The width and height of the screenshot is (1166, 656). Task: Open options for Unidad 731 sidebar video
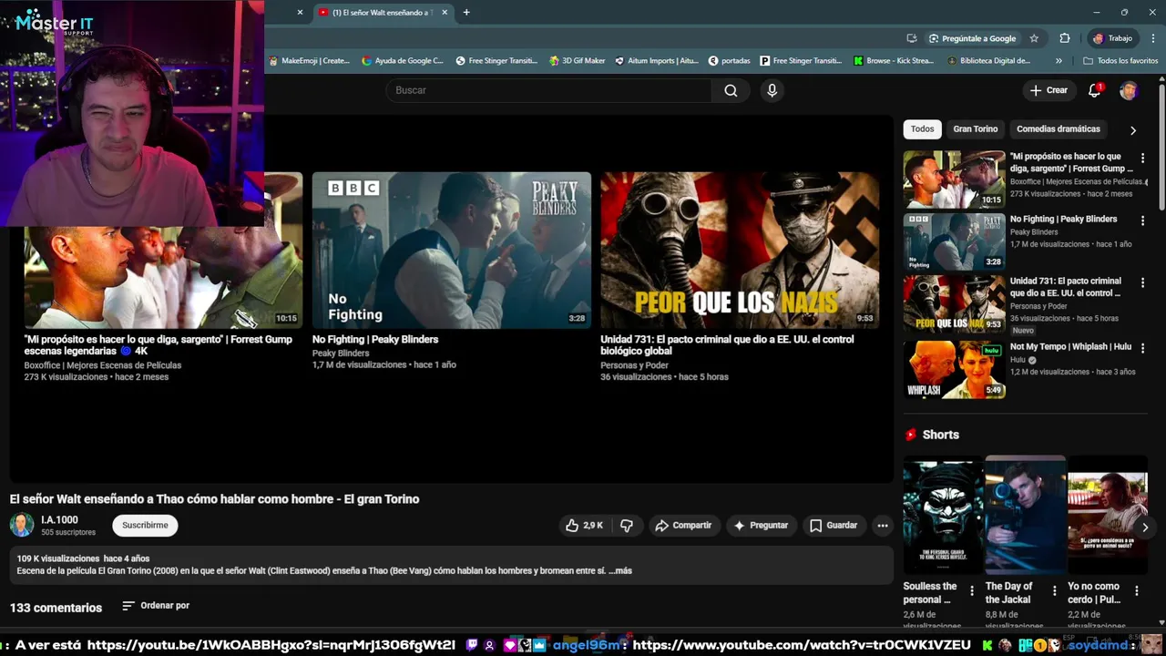point(1142,282)
